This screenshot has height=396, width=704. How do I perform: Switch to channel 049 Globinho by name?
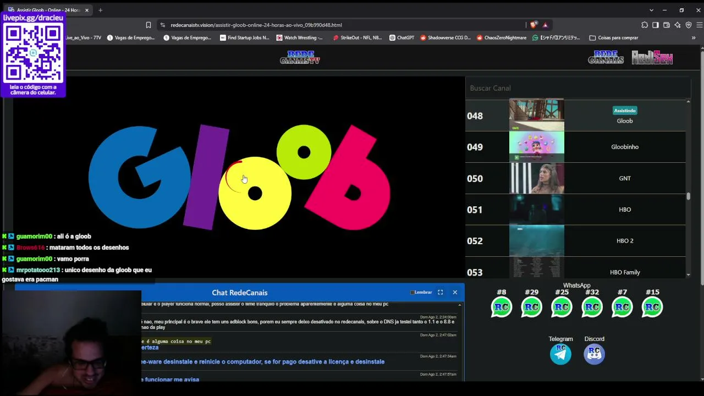click(625, 147)
